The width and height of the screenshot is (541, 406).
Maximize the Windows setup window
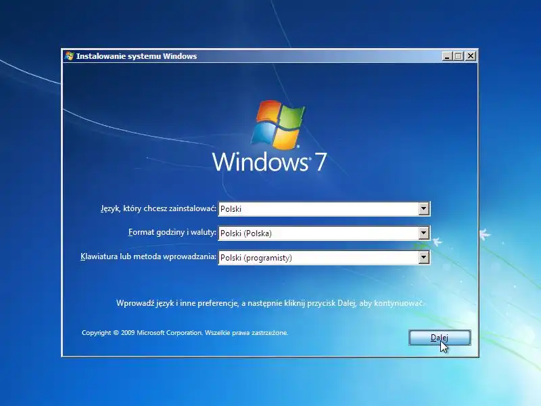pyautogui.click(x=458, y=56)
